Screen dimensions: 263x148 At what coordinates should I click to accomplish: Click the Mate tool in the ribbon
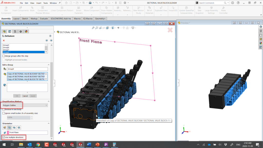point(32,9)
